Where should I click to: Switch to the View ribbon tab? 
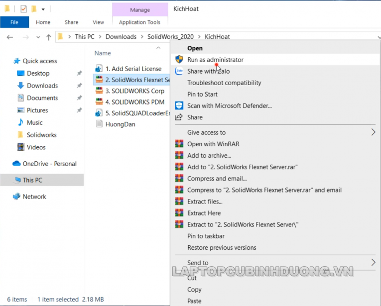pyautogui.click(x=98, y=22)
